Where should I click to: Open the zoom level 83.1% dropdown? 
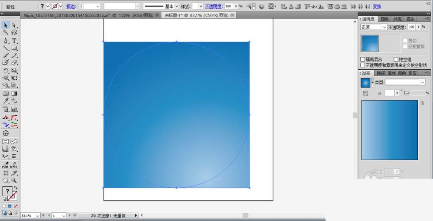38,215
